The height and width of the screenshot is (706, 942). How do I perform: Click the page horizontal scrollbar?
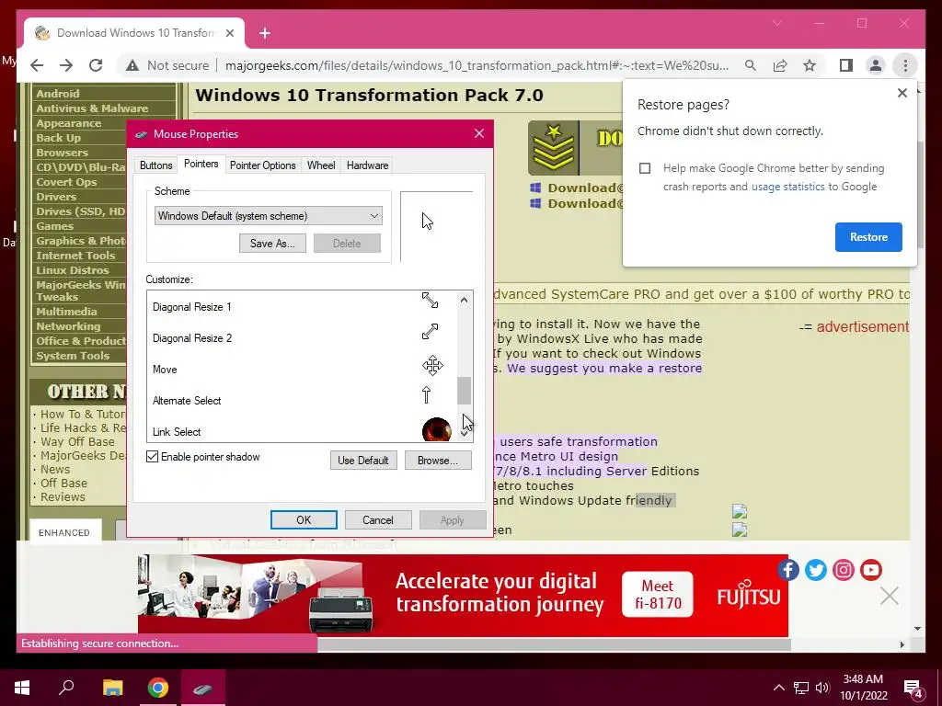coord(554,644)
